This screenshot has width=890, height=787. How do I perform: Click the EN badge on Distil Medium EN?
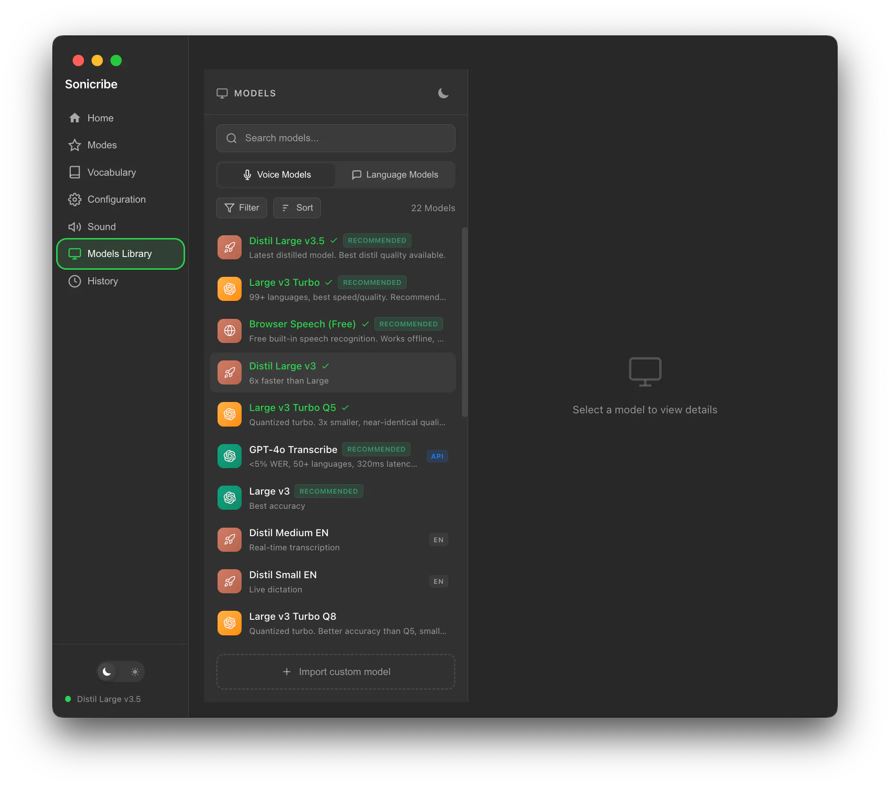pyautogui.click(x=438, y=540)
